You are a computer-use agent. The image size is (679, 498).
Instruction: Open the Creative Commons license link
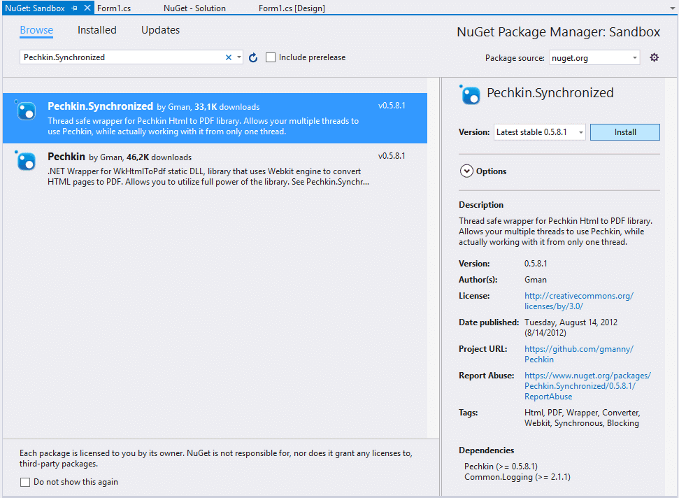coord(578,296)
